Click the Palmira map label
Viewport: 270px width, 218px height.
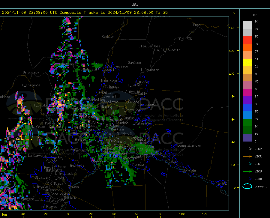(118, 129)
